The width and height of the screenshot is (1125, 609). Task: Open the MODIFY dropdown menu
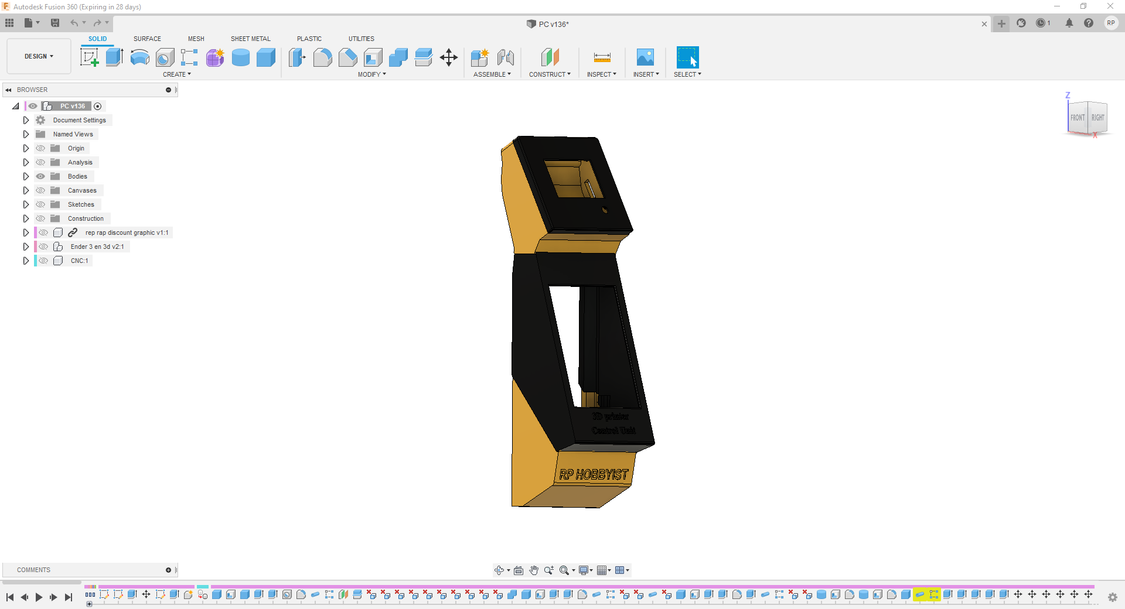pos(372,74)
